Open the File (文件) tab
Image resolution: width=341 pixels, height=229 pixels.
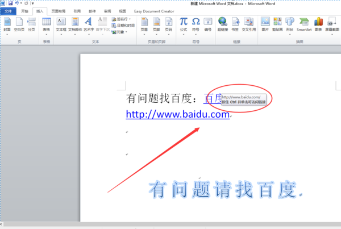pyautogui.click(x=8, y=11)
